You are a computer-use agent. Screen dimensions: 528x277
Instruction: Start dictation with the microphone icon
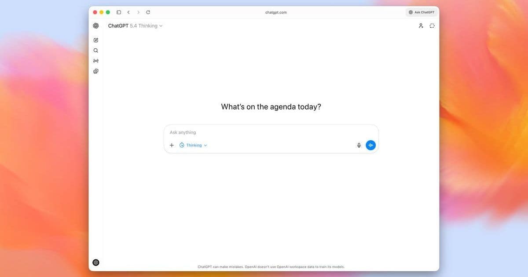(x=359, y=145)
